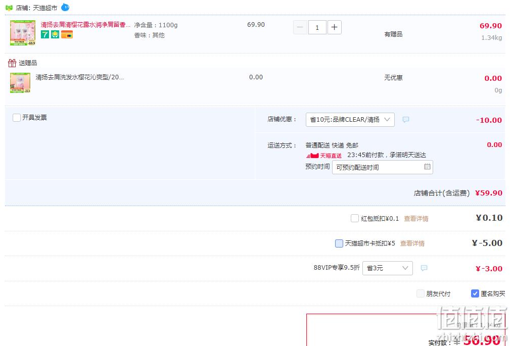Viewport: 512px width, 346px height.
Task: Decrease quantity with the minus button
Action: (x=300, y=27)
